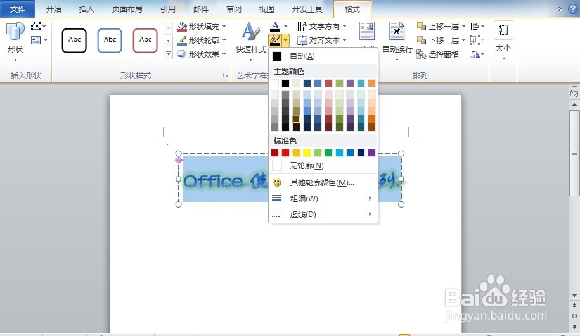Screen dimensions: 580x336
Task: Open the Selection Pane (选择窗格)
Action: coord(437,54)
